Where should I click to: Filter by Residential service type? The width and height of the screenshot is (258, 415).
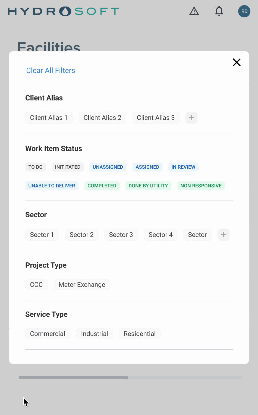(140, 334)
